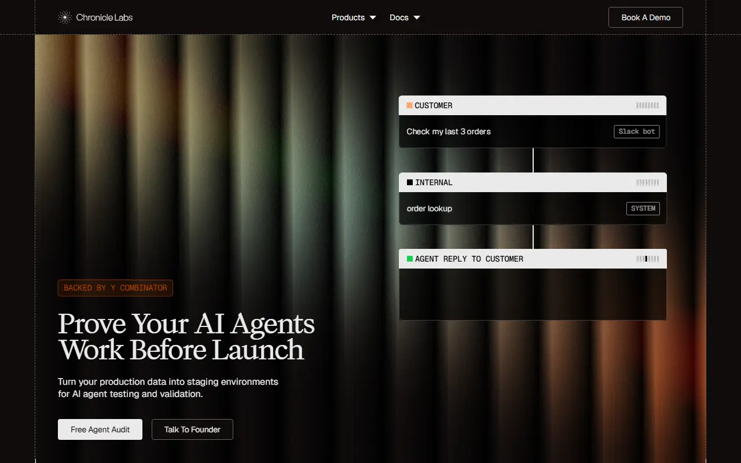This screenshot has width=741, height=463.
Task: Click the empty agent reply card body
Action: point(533,294)
